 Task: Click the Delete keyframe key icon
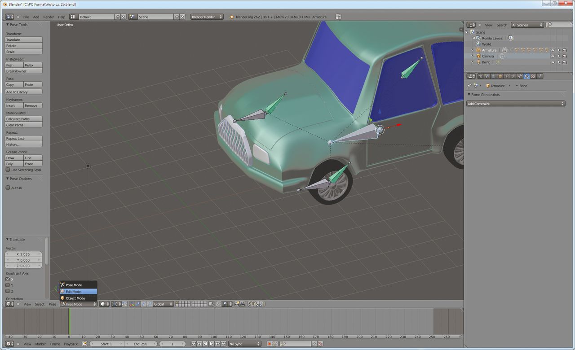(320, 344)
